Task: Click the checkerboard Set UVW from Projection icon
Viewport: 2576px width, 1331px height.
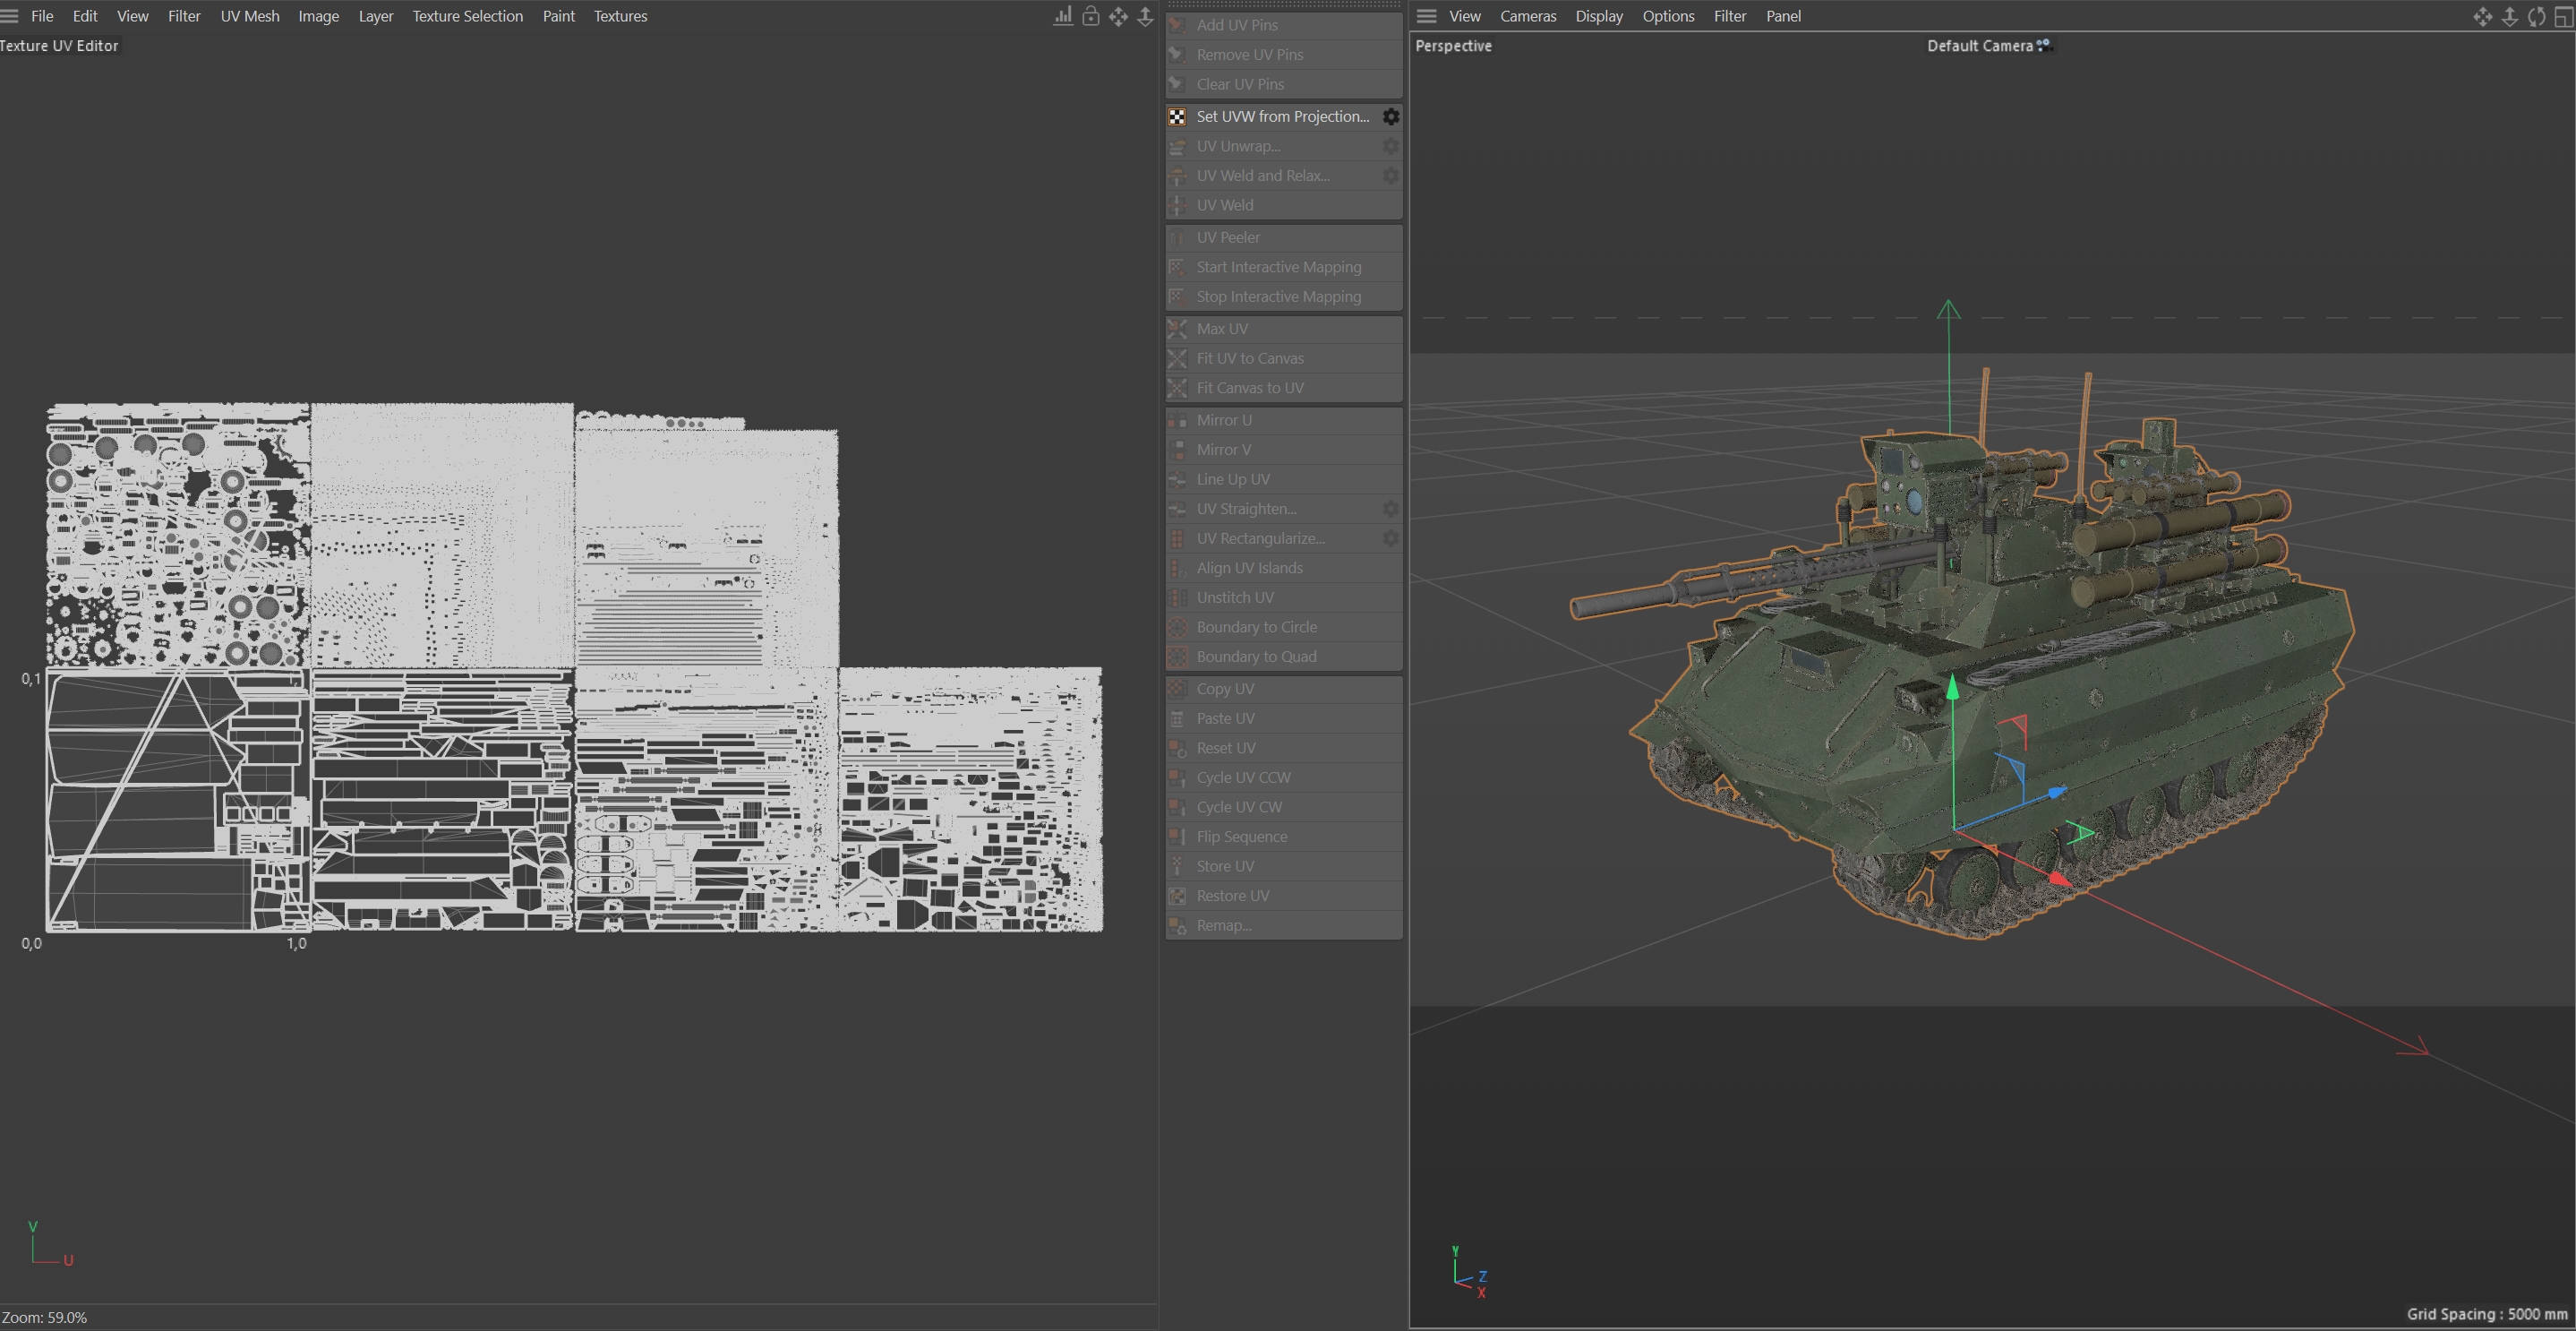Action: coord(1178,117)
